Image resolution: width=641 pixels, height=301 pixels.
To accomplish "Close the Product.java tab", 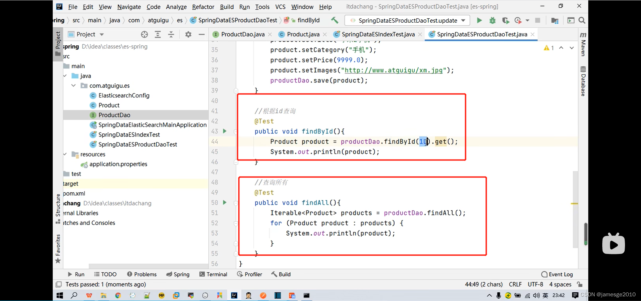I will pyautogui.click(x=325, y=34).
